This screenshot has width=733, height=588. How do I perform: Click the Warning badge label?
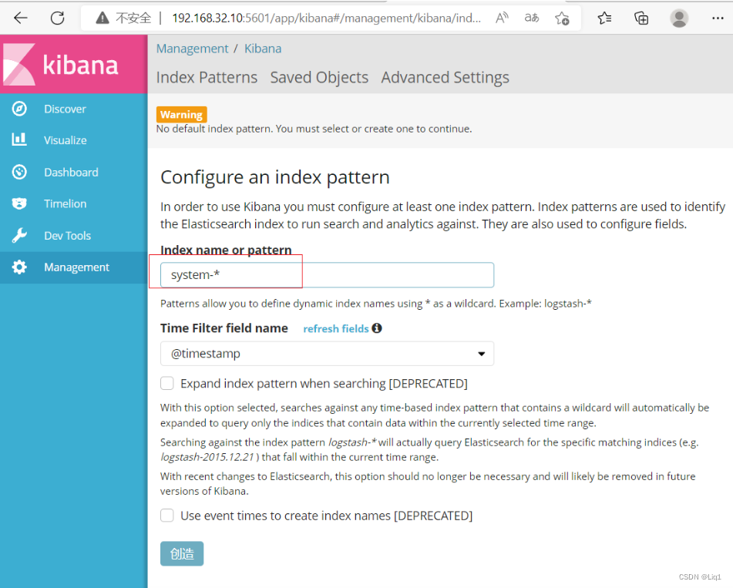[181, 115]
